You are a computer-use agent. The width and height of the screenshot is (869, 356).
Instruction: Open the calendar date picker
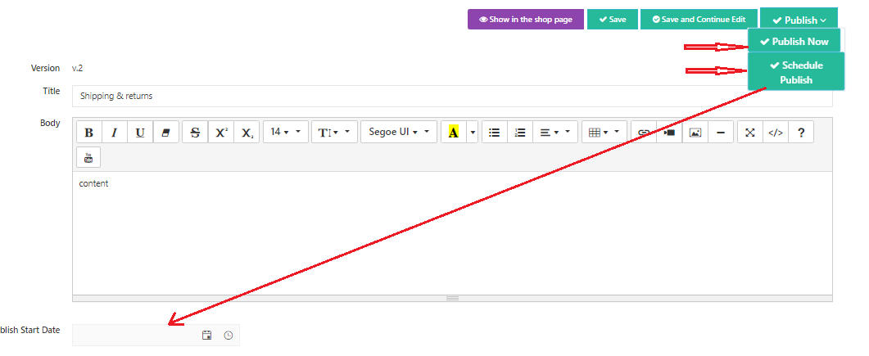[207, 336]
